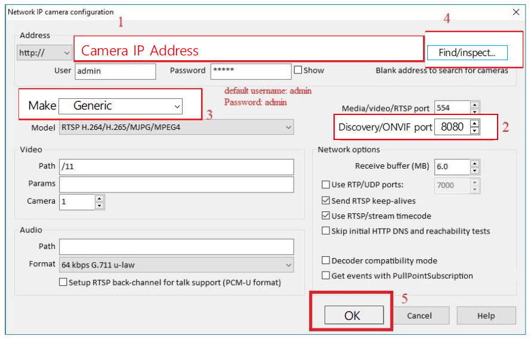Close the camera configuration dialog
This screenshot has height=339, width=531.
516,12
